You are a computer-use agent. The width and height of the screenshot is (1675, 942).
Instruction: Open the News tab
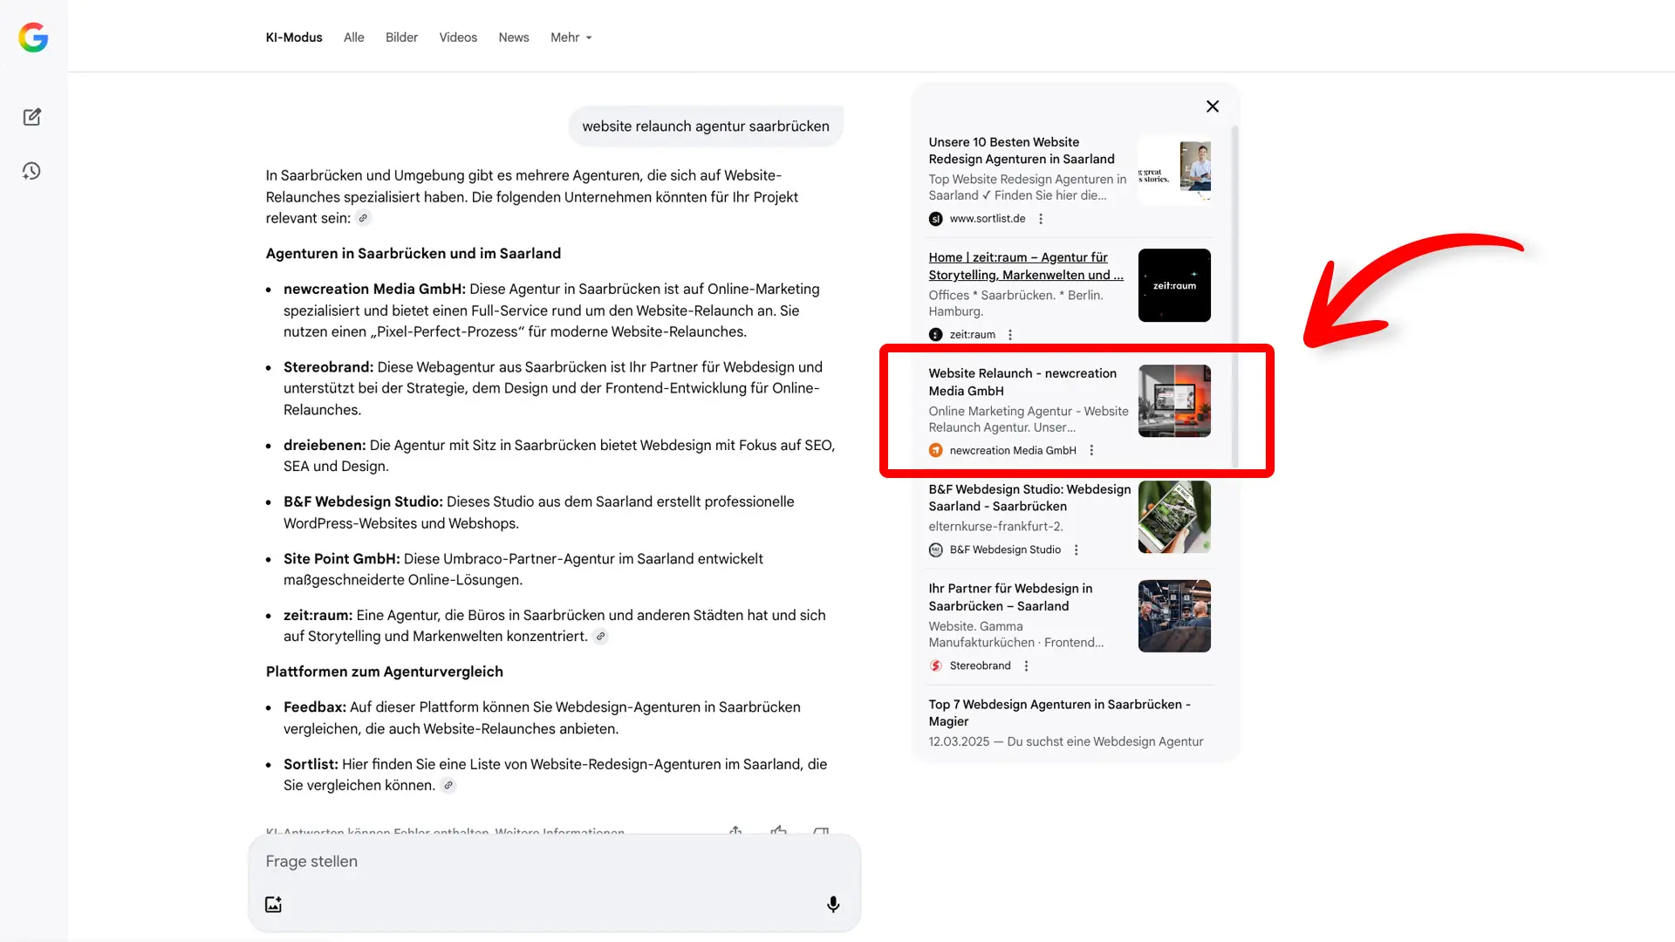click(x=513, y=38)
